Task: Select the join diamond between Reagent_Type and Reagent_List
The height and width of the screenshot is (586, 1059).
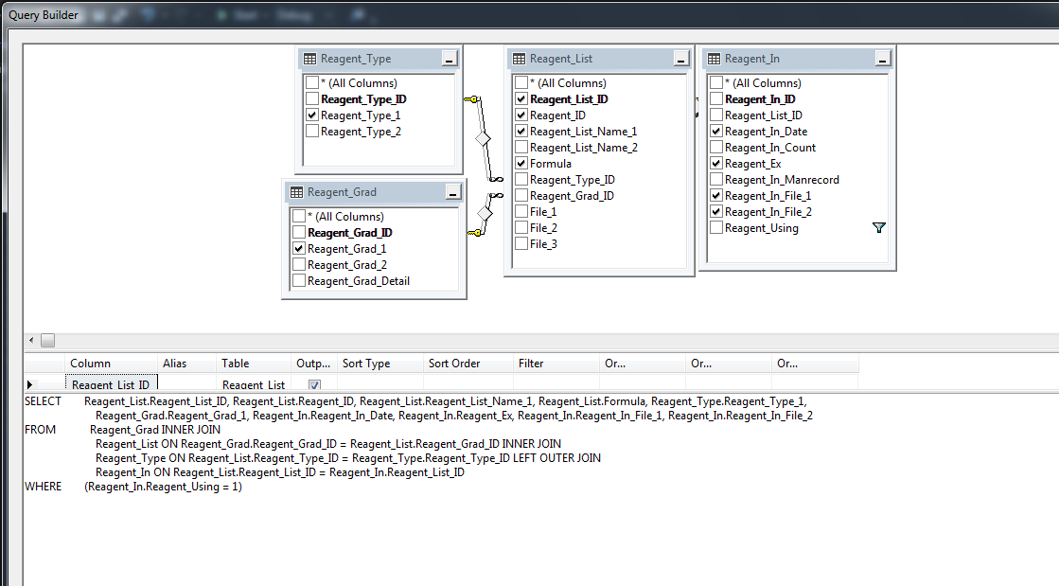Action: [x=484, y=138]
